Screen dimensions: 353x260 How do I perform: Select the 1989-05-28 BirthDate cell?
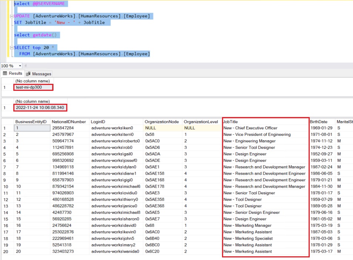click(322, 206)
